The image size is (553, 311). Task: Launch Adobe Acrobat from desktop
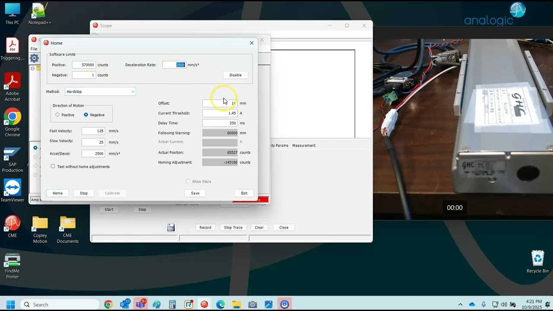click(12, 87)
